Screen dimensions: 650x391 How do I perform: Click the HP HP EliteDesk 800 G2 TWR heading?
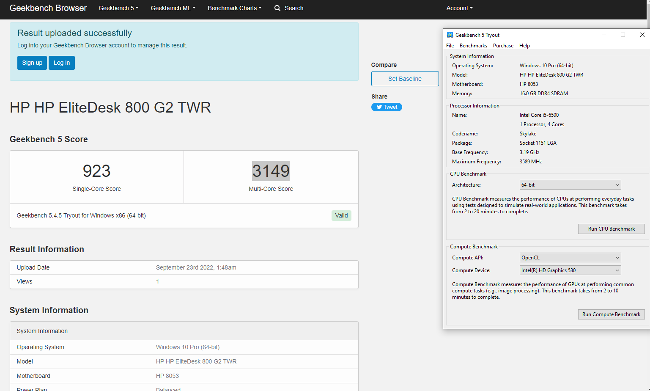pos(110,107)
